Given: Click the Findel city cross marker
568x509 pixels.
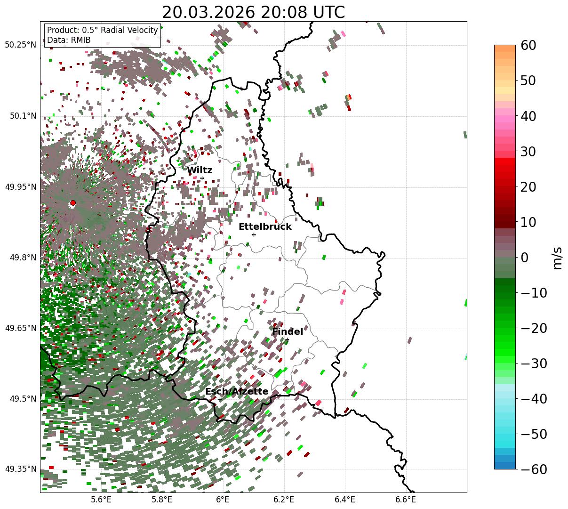Looking at the screenshot, I should pos(287,339).
